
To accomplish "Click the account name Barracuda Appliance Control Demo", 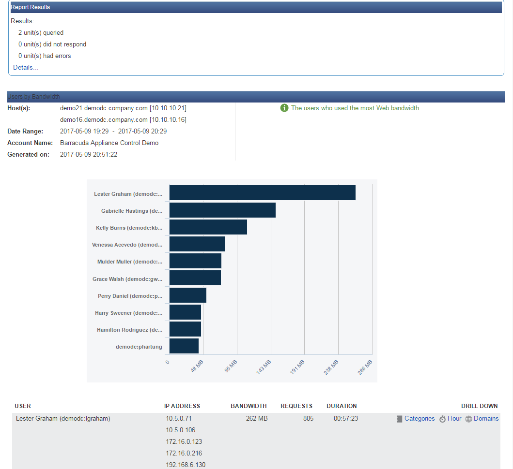I will (109, 143).
